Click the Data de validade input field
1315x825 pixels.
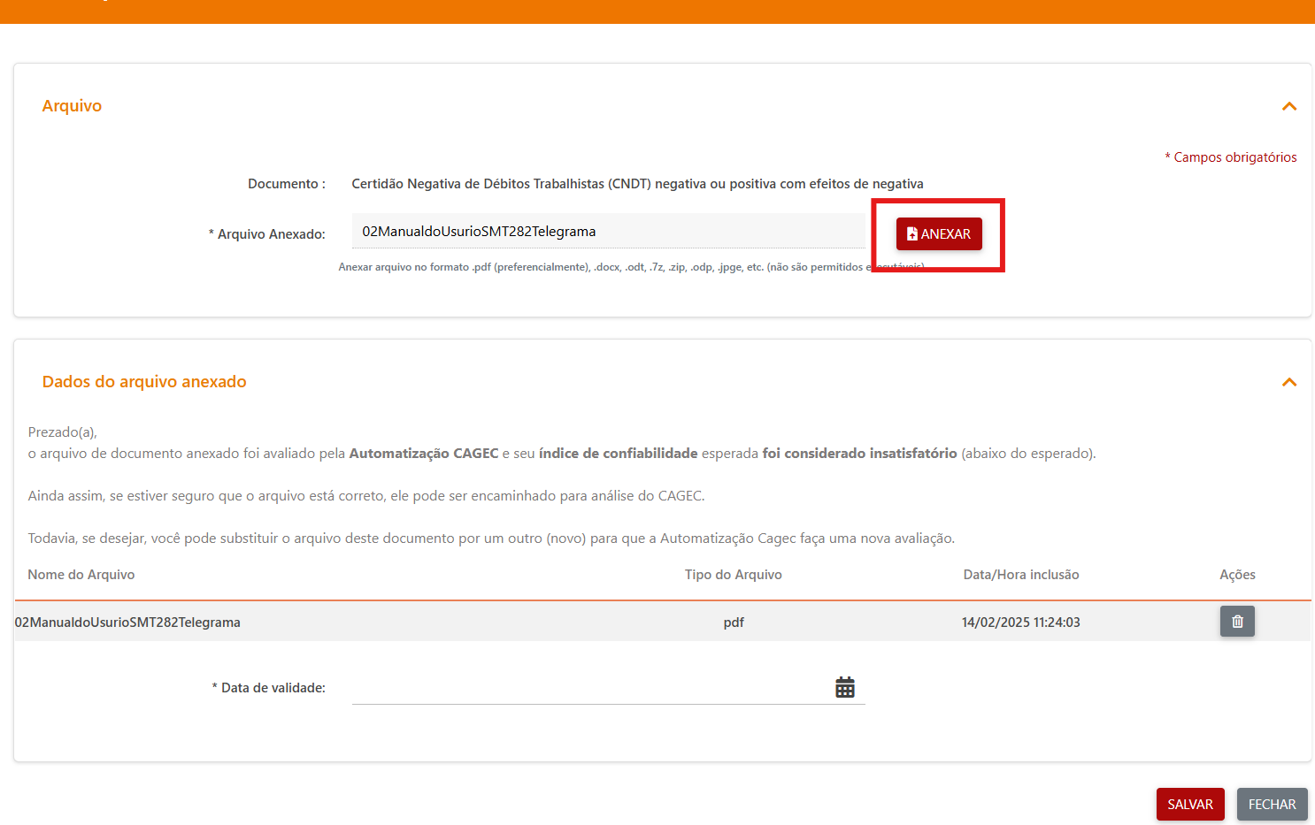(x=588, y=687)
